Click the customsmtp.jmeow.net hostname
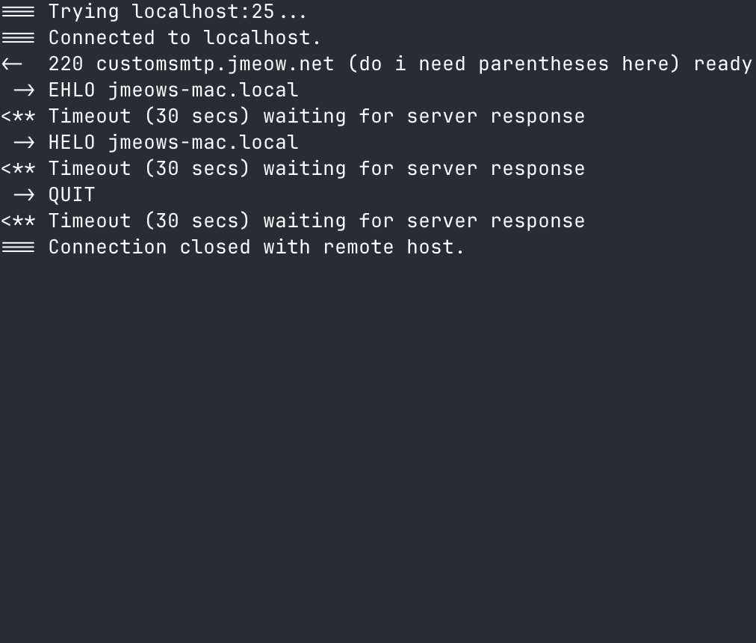The height and width of the screenshot is (643, 756). 215,64
